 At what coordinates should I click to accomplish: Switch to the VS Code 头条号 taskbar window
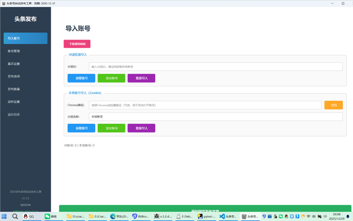(228, 217)
